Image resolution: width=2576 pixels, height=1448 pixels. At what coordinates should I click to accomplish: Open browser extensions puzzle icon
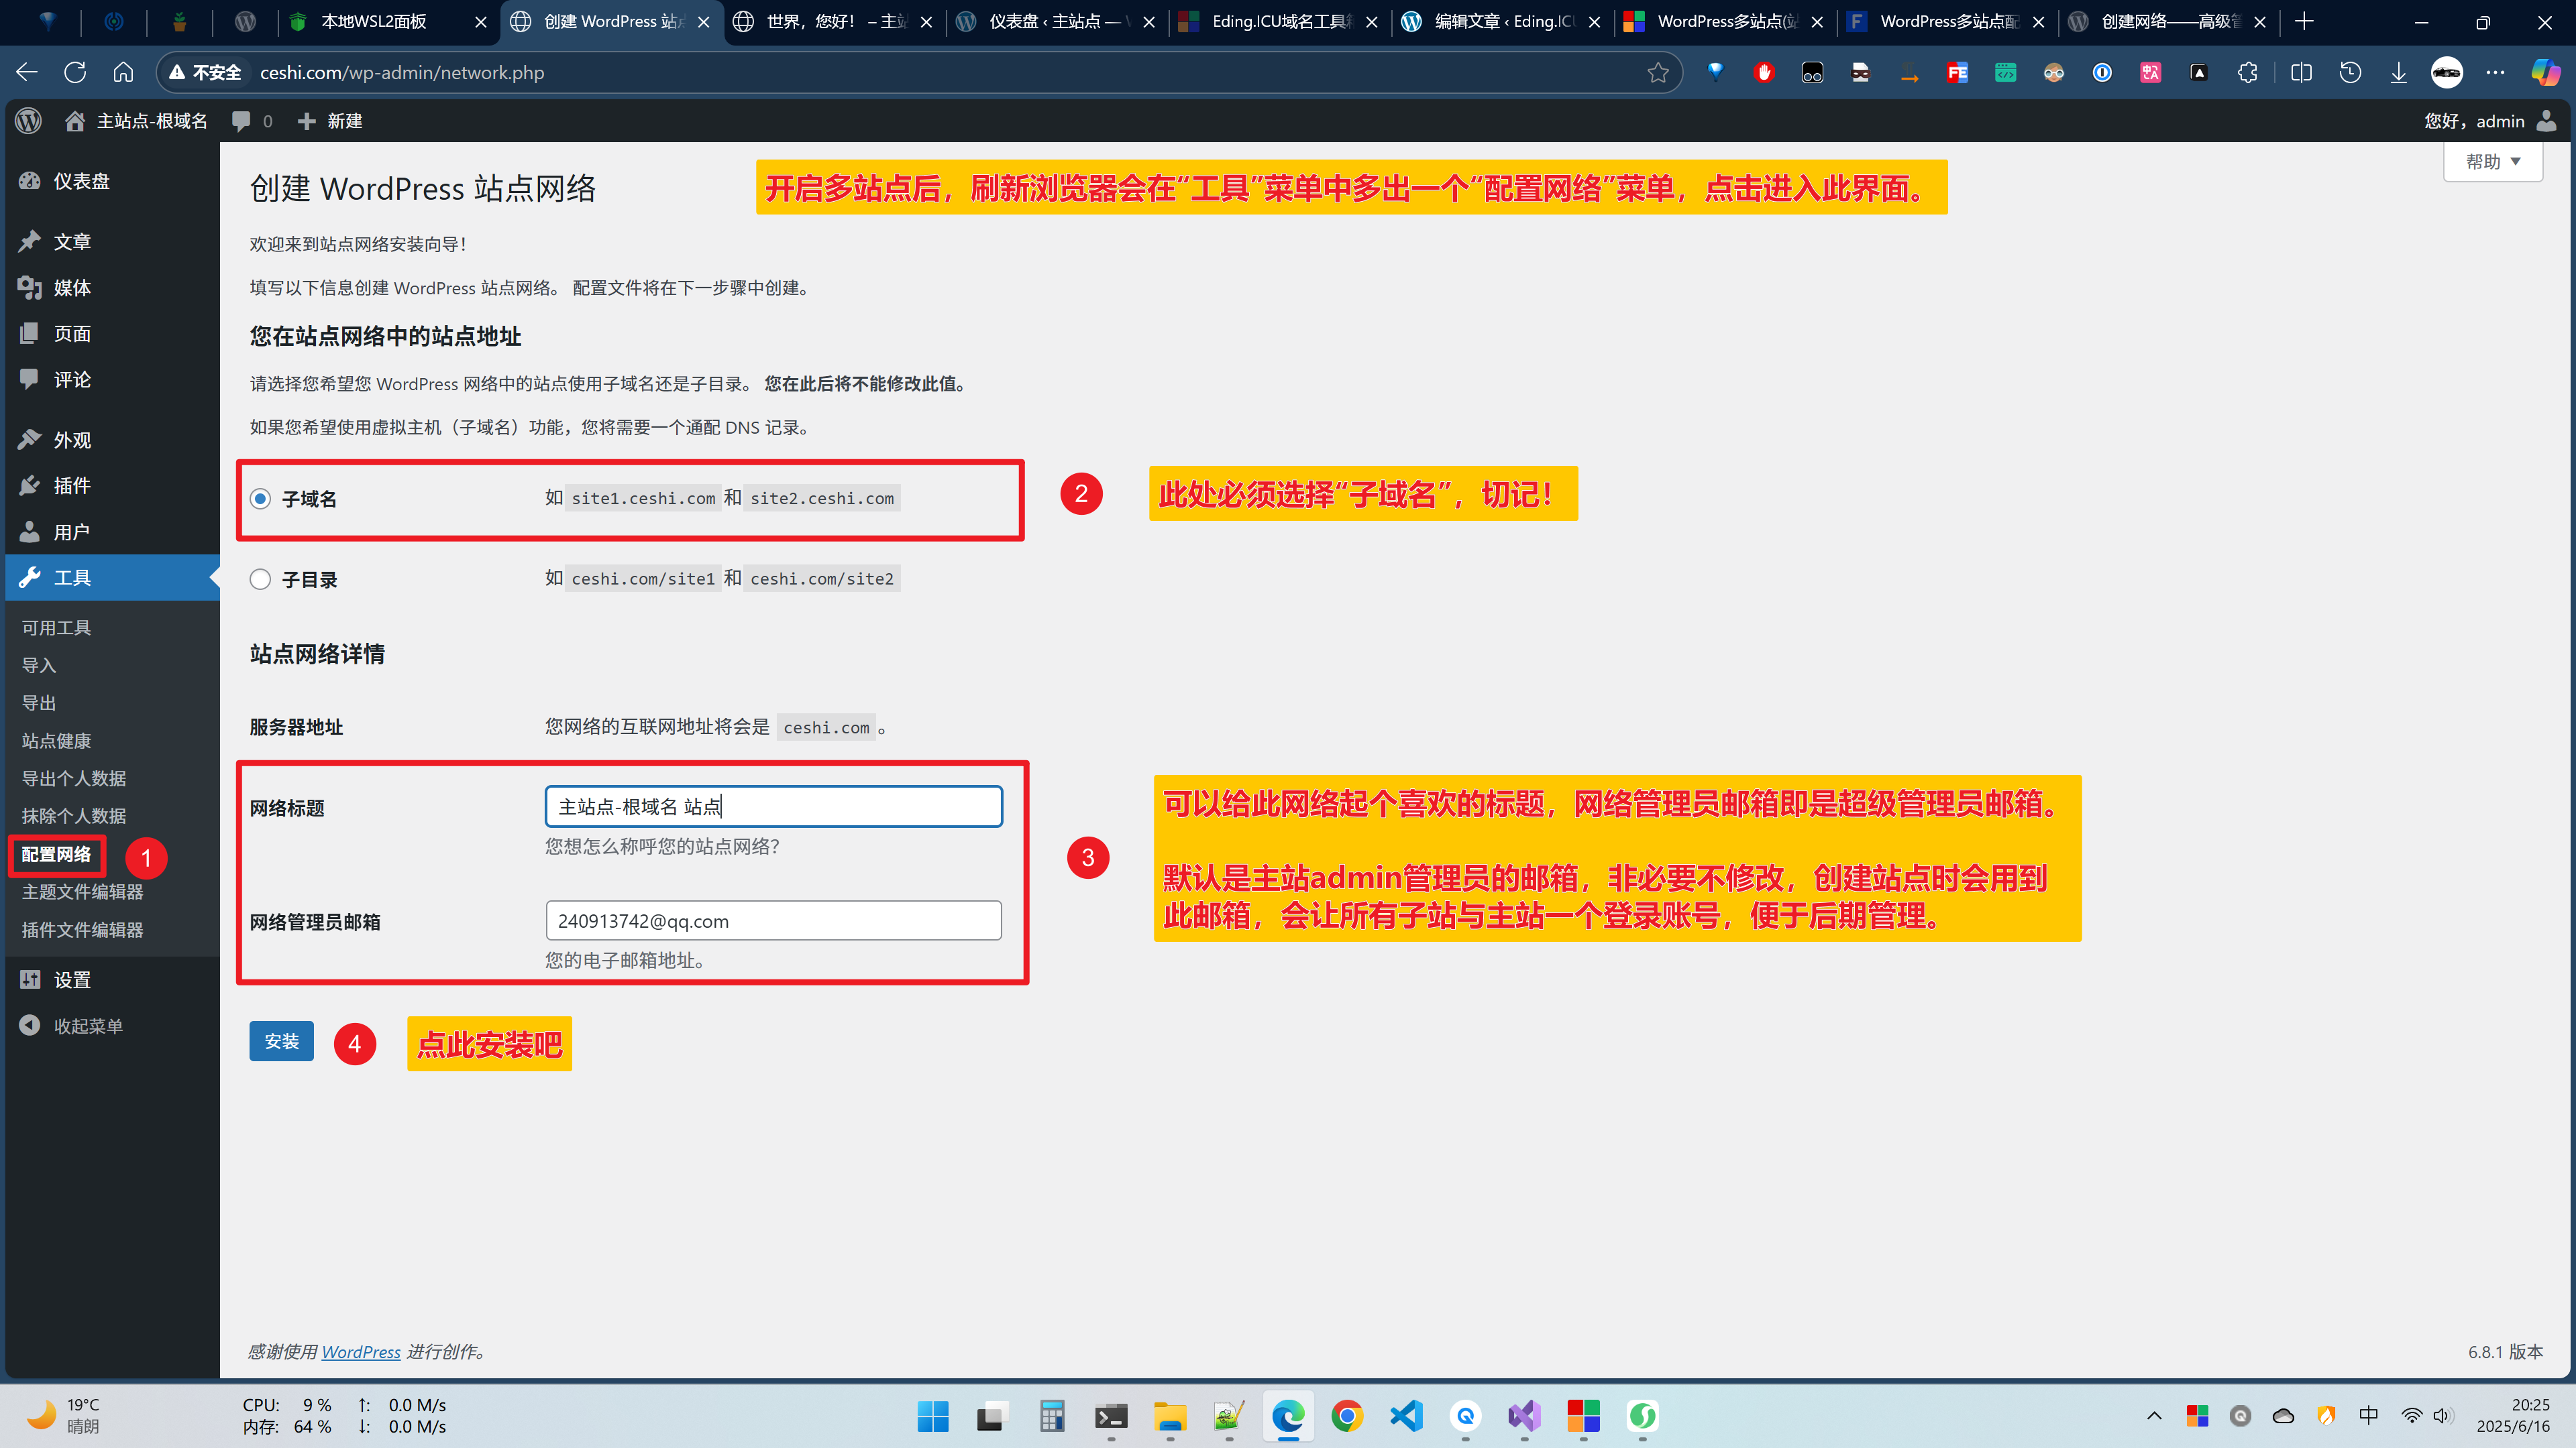tap(2247, 72)
